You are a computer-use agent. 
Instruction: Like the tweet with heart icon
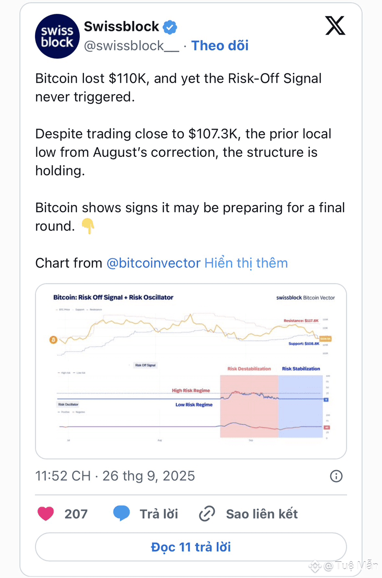(46, 513)
